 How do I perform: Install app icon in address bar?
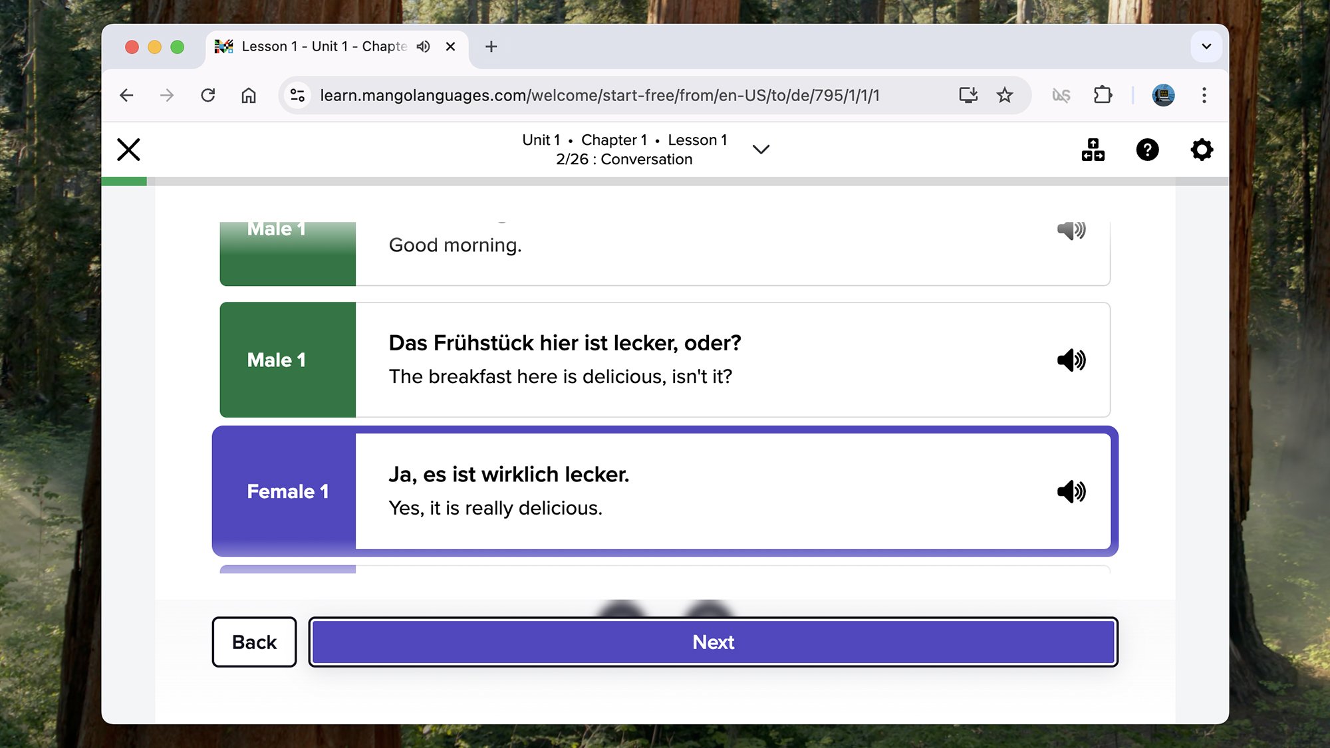pyautogui.click(x=968, y=95)
